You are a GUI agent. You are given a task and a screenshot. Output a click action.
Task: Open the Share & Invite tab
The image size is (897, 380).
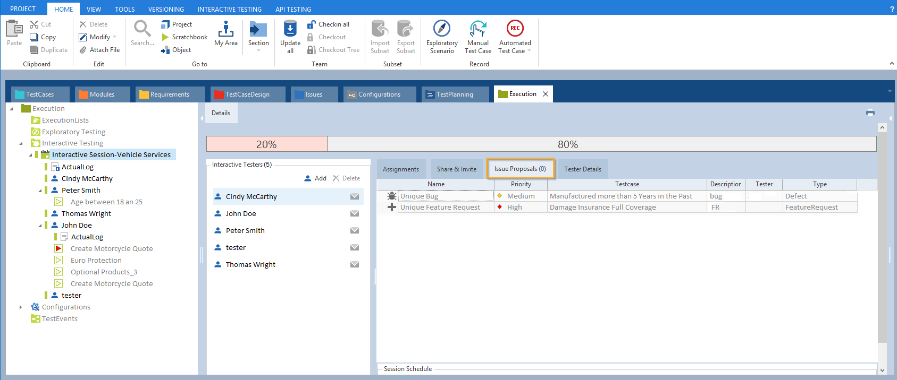coord(456,169)
